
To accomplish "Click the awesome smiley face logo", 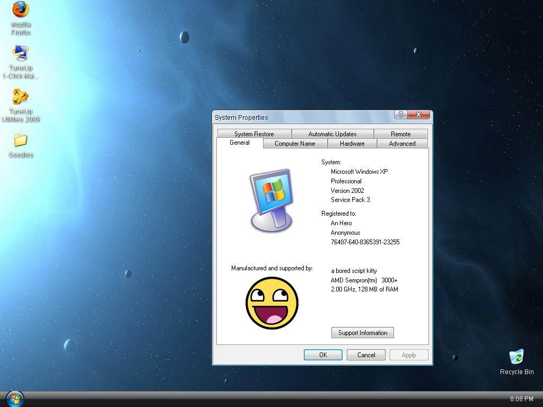I will click(272, 303).
